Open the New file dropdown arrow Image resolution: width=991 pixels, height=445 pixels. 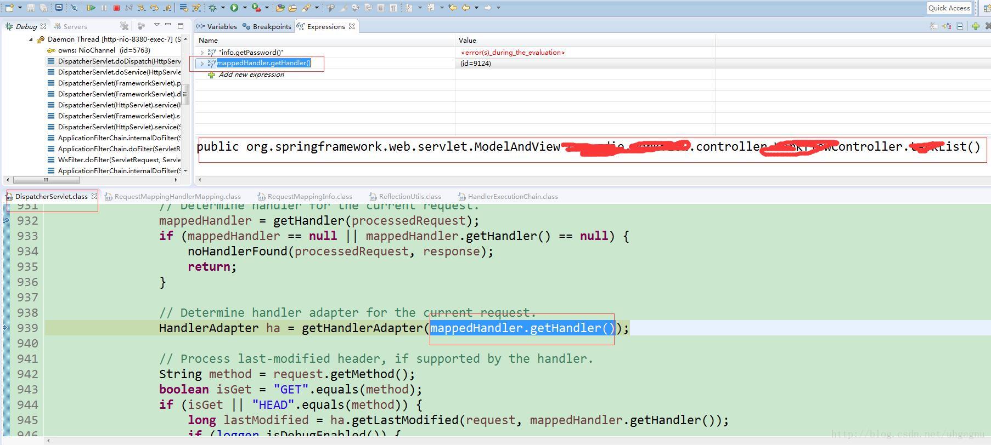pyautogui.click(x=20, y=8)
